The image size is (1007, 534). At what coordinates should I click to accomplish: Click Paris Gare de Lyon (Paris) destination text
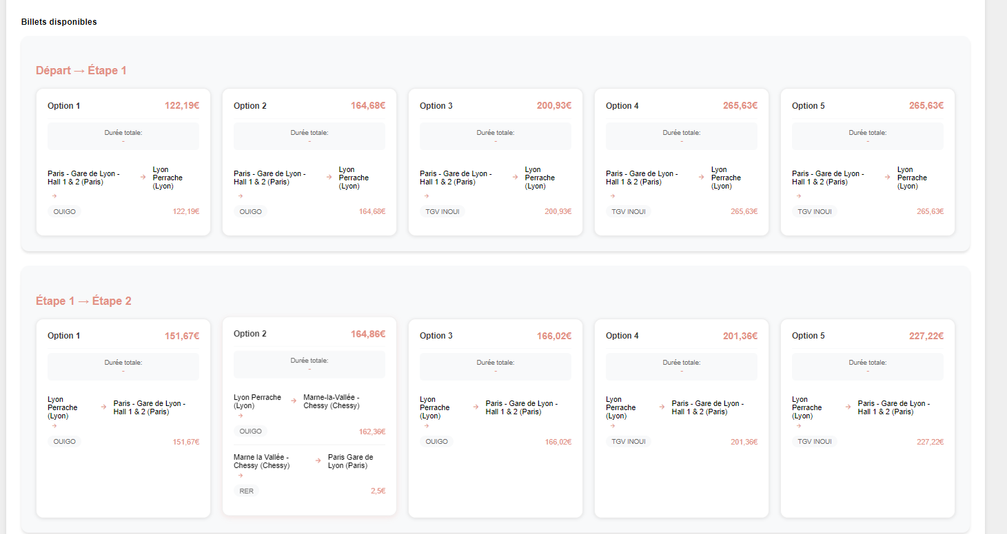click(x=351, y=461)
